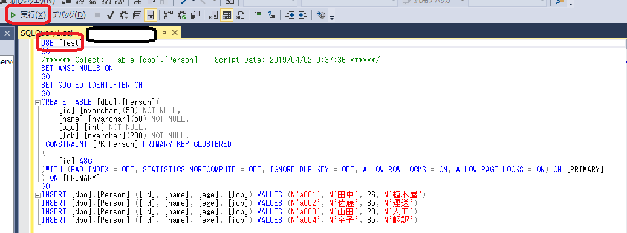The height and width of the screenshot is (233, 627).
Task: Start debugging with デバッグ(D)
Action: pos(69,15)
